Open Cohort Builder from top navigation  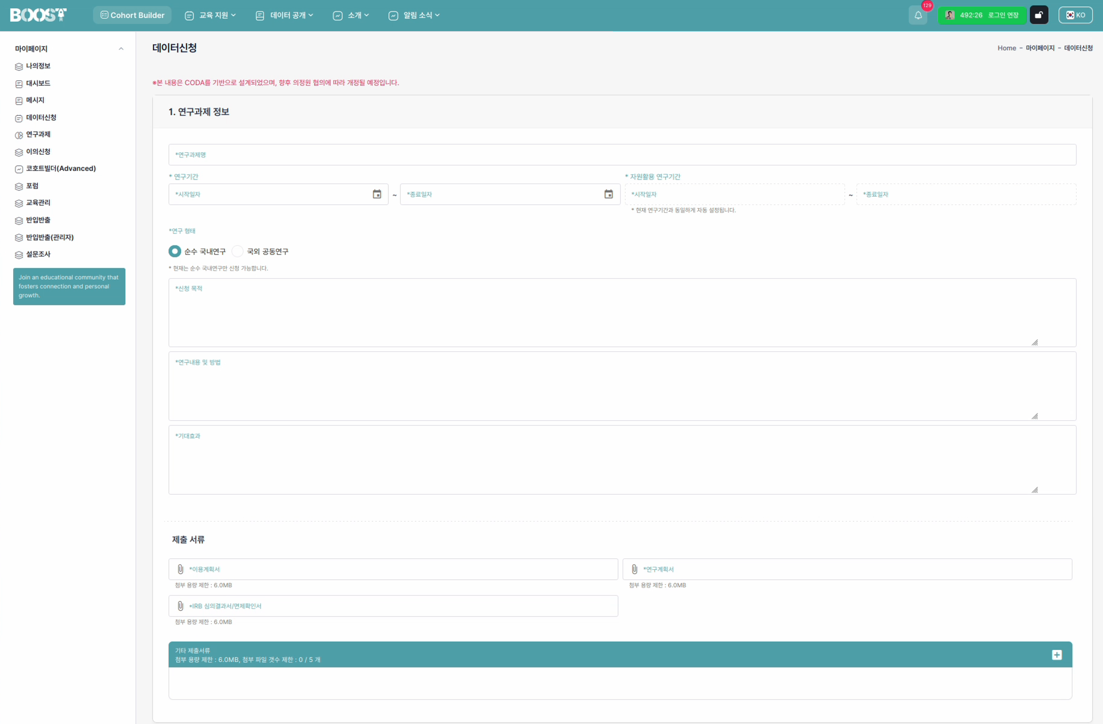click(x=132, y=15)
